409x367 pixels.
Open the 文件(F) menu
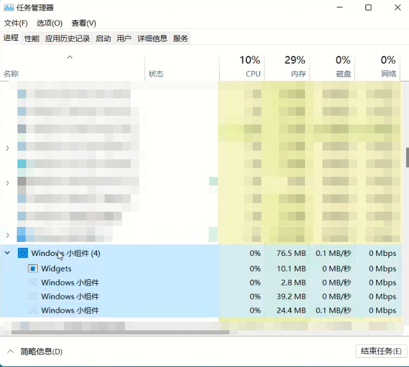click(x=16, y=23)
